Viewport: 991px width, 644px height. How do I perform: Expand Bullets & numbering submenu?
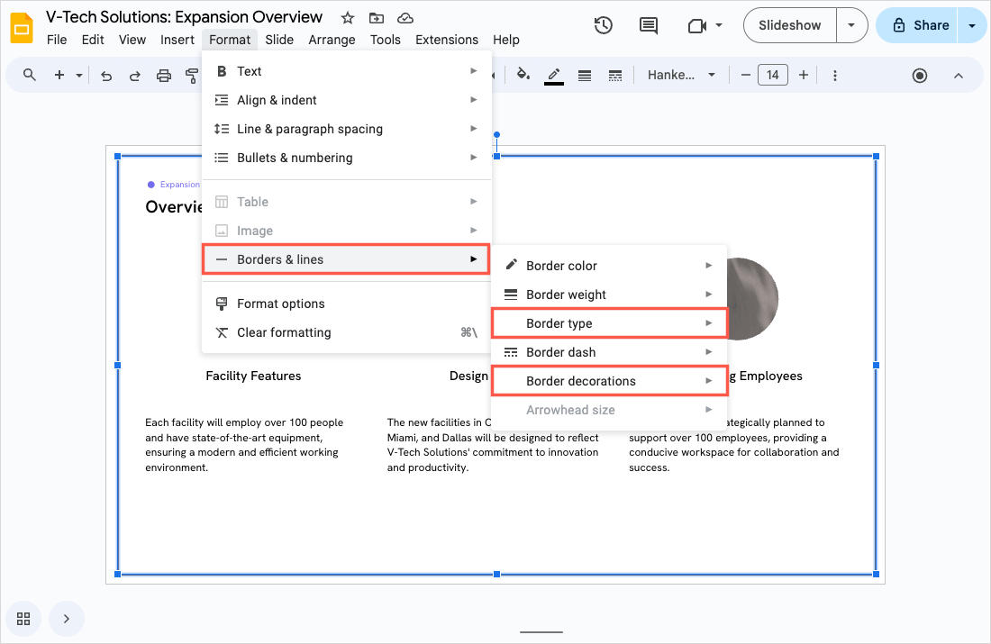pos(346,158)
